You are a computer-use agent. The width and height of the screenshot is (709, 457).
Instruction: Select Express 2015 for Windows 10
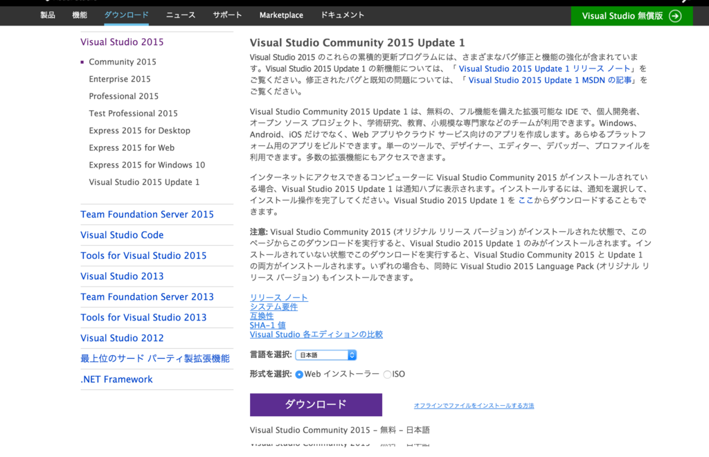click(147, 165)
